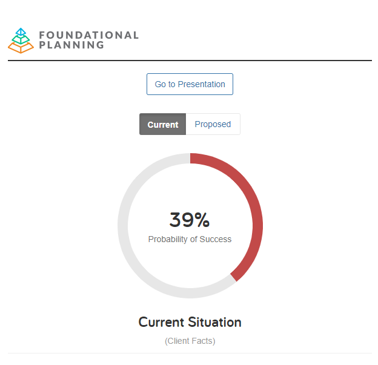Click the black header divider line
The image size is (378, 365).
190,61
